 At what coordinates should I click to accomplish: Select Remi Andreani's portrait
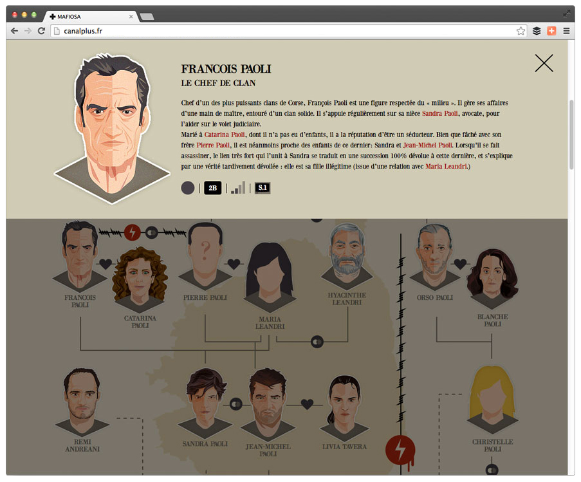tap(82, 402)
